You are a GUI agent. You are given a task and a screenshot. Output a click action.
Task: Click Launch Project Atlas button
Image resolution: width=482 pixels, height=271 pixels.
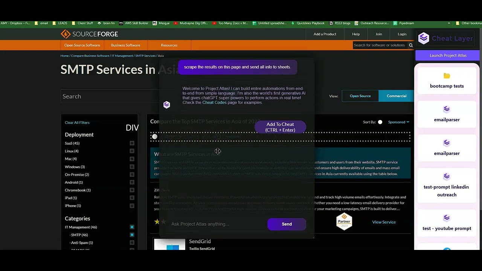coord(448,55)
